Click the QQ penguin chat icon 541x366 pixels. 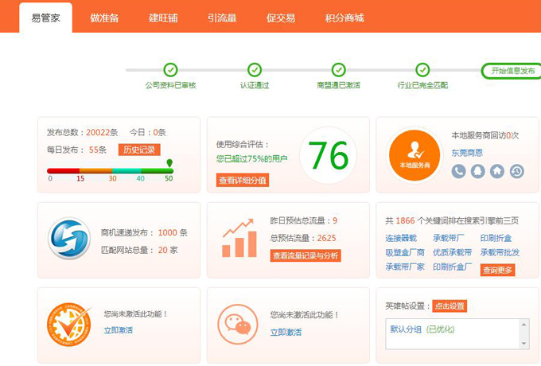[477, 171]
